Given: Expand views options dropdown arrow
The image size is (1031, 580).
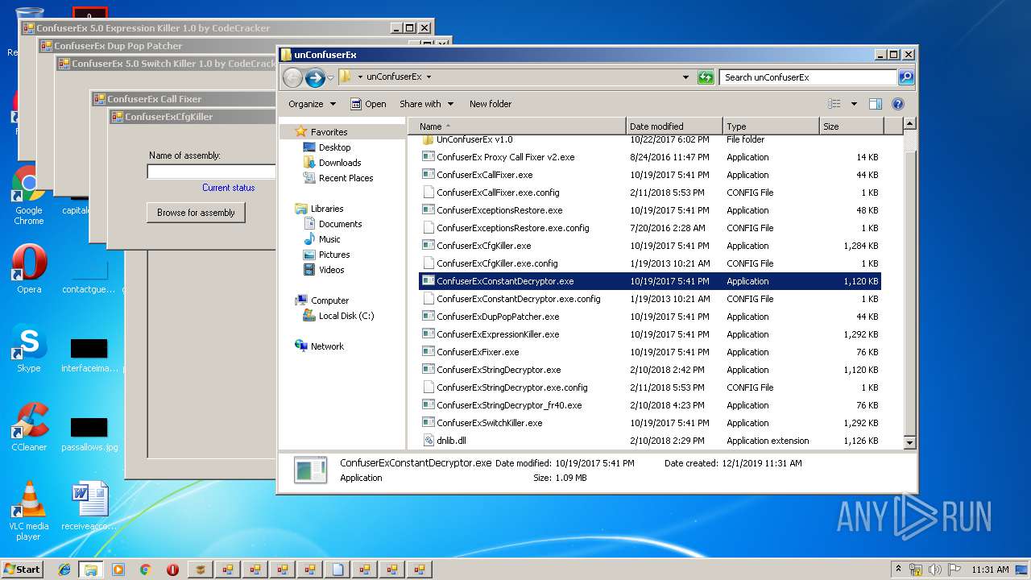Looking at the screenshot, I should click(854, 104).
